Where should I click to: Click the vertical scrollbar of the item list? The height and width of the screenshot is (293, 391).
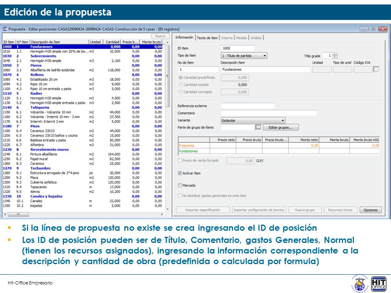click(x=167, y=76)
